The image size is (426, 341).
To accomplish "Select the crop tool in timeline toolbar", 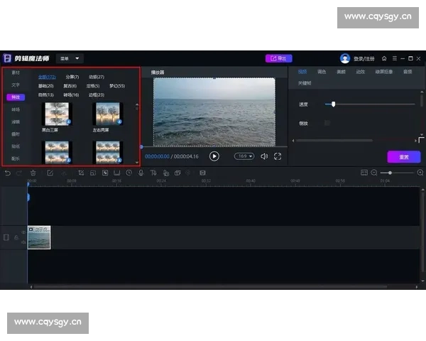I will coord(82,173).
